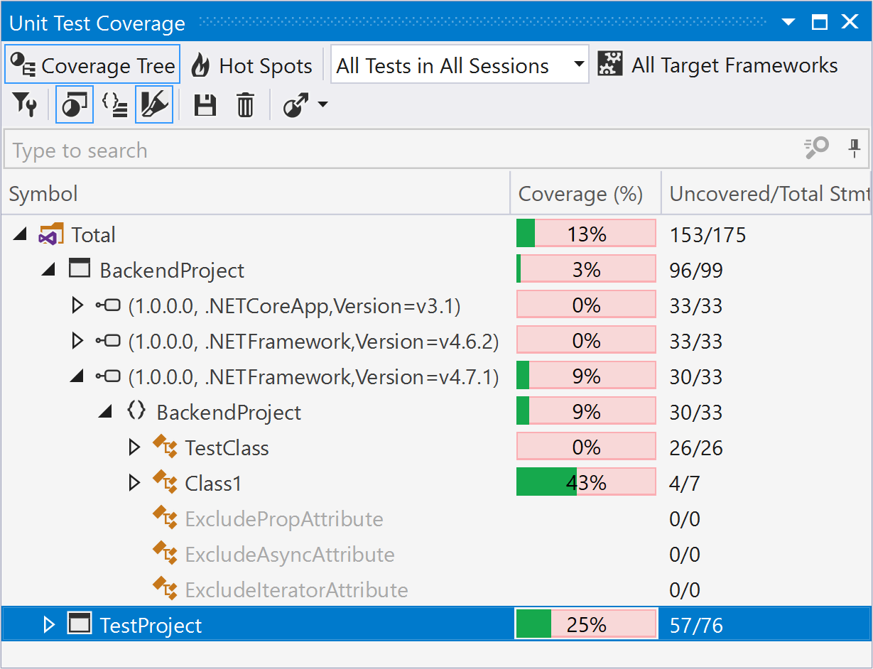873x669 pixels.
Task: Expand the TestClass node
Action: [134, 447]
